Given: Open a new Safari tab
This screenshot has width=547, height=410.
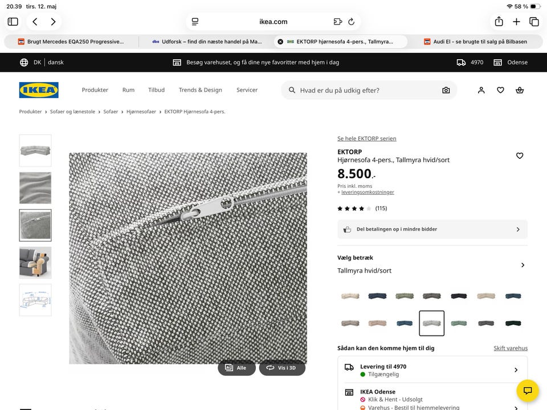Looking at the screenshot, I should pyautogui.click(x=516, y=22).
